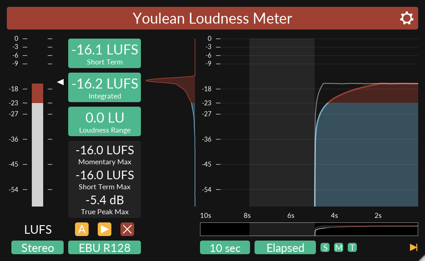
Task: Click the Short Term LUFS readout
Action: (x=105, y=53)
